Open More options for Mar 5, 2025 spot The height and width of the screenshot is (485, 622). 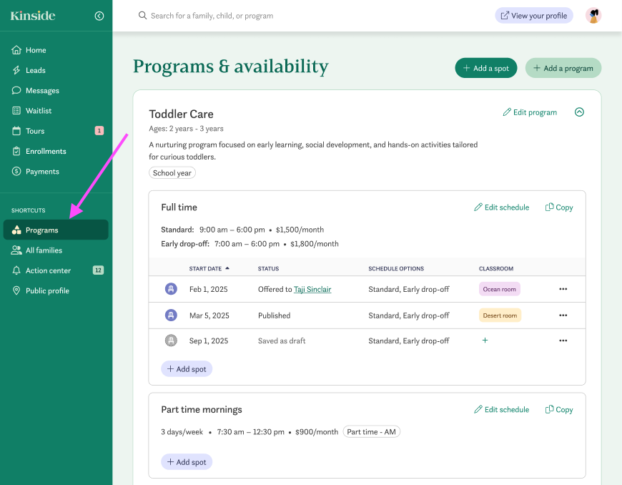coord(563,315)
